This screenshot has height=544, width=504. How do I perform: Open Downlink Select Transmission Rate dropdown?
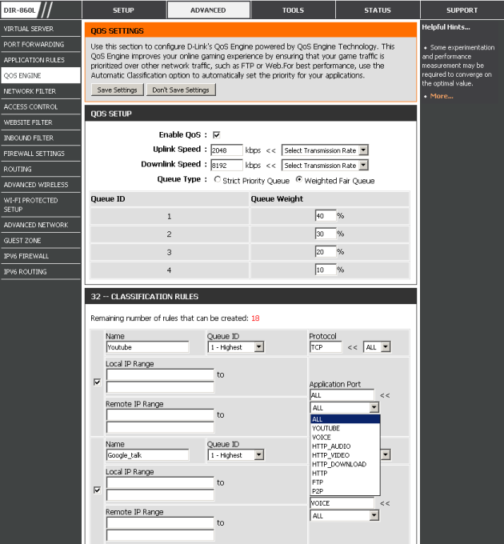(x=325, y=165)
